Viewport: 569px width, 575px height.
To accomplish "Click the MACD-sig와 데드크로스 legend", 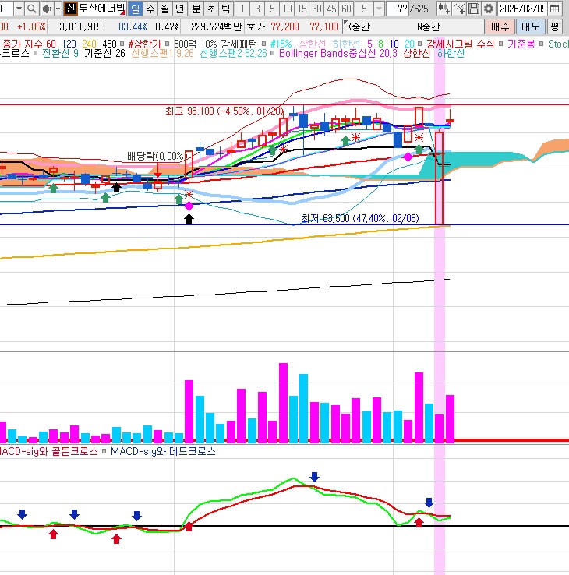I will point(163,451).
